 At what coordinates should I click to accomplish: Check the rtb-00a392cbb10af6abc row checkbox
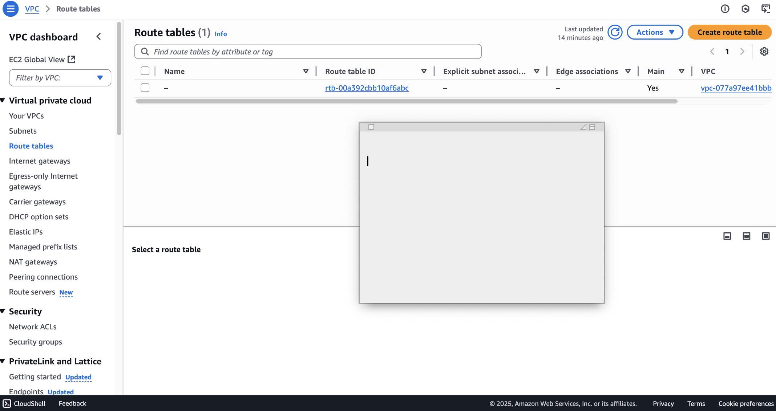point(145,88)
